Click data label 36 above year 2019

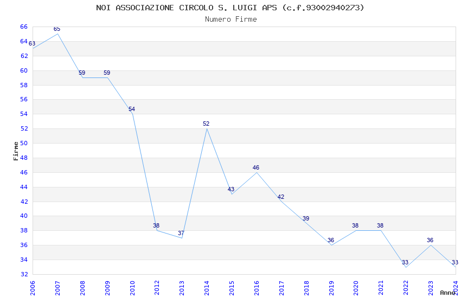pos(331,240)
